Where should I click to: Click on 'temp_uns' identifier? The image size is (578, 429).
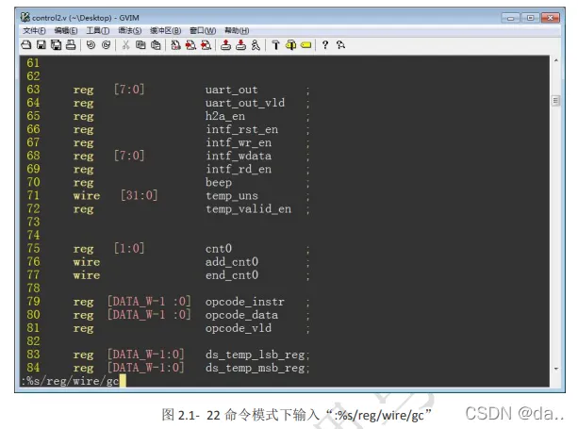pyautogui.click(x=232, y=196)
